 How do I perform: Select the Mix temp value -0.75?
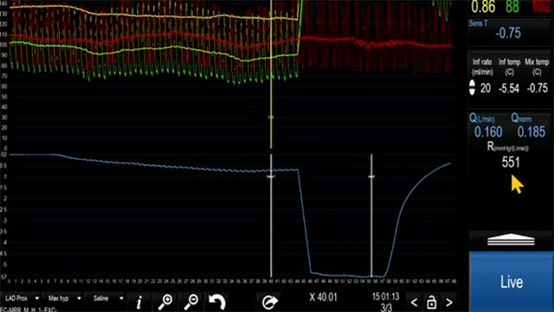[537, 88]
